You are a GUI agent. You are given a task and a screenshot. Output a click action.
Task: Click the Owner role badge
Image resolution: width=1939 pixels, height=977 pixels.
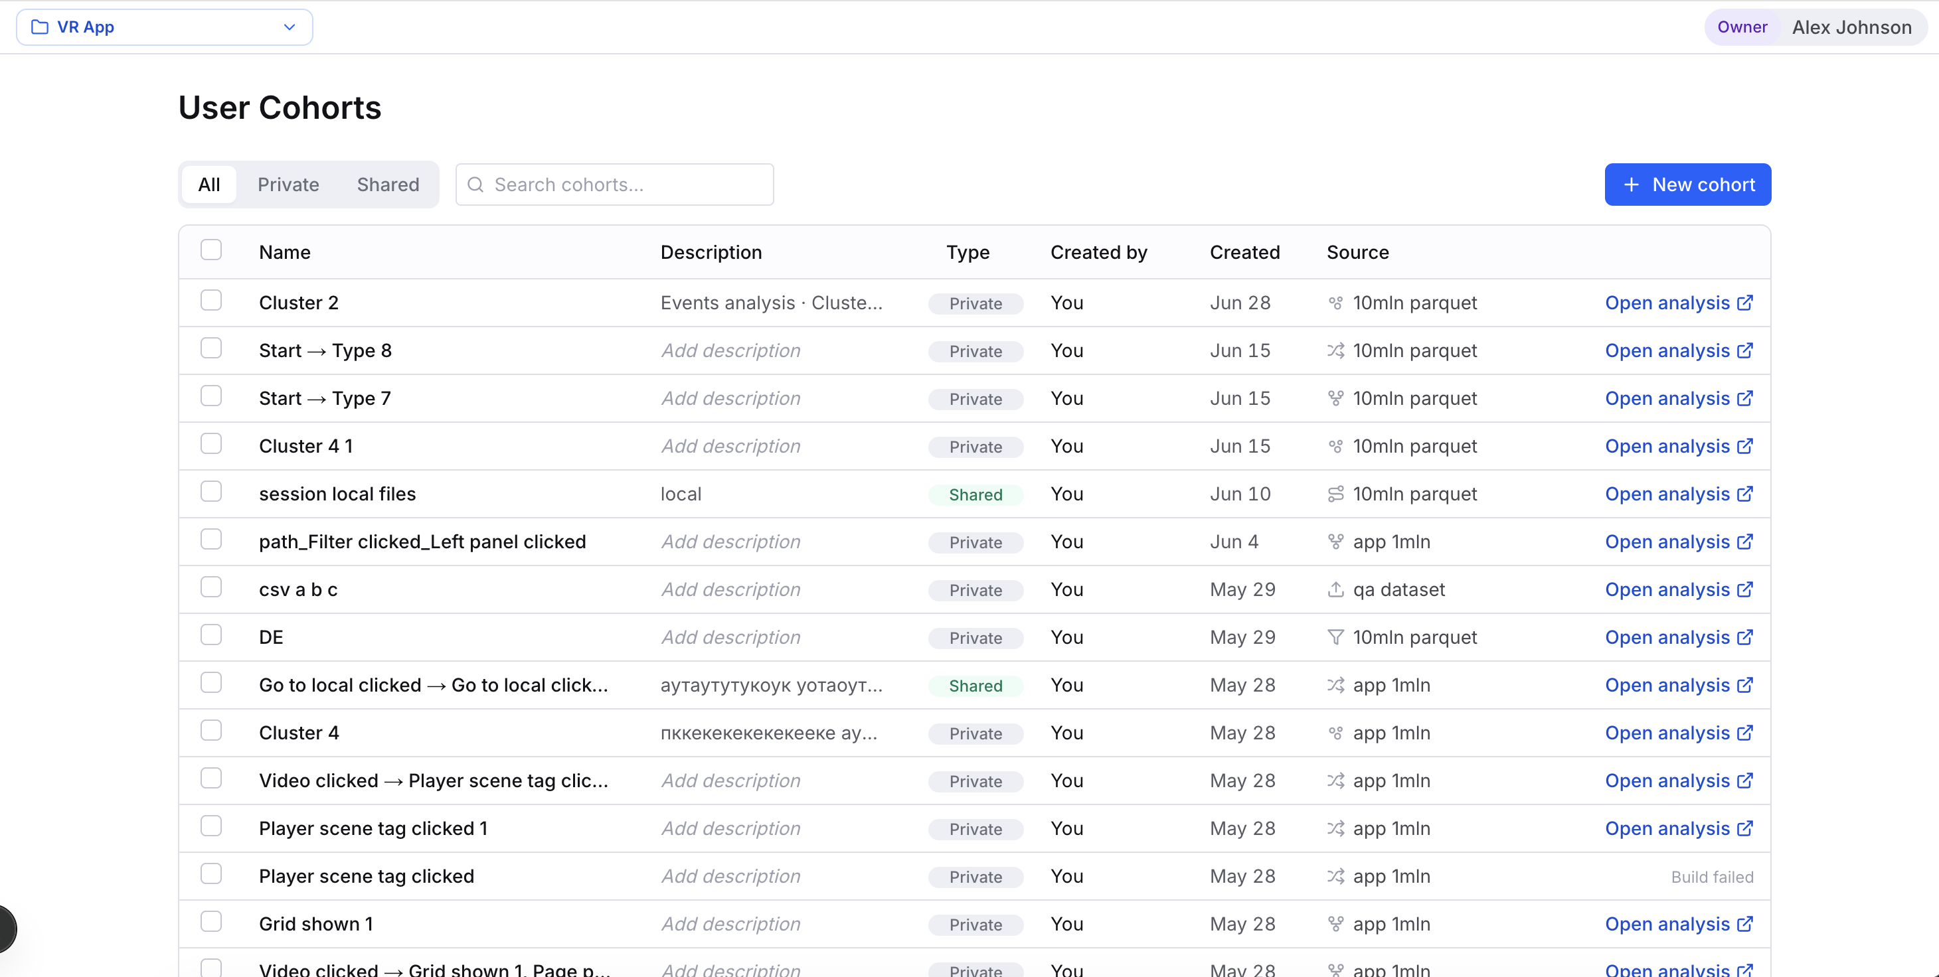tap(1742, 27)
